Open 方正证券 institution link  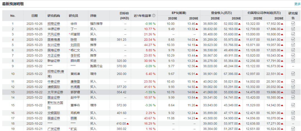click(x=54, y=55)
